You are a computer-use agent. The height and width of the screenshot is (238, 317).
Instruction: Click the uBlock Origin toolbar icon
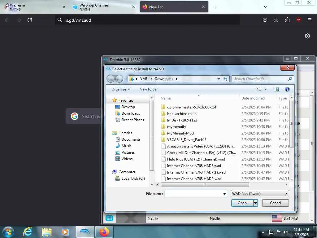298,20
